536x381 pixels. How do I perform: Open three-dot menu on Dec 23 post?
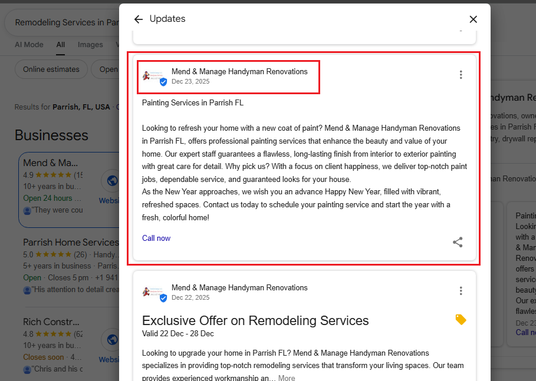(461, 75)
